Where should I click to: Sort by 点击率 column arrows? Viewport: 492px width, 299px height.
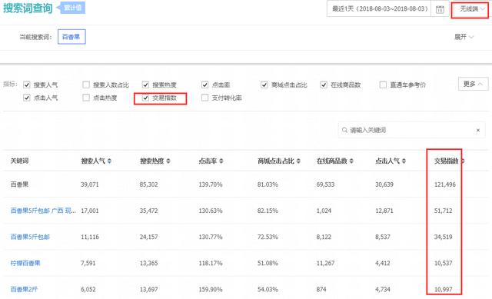coord(221,161)
